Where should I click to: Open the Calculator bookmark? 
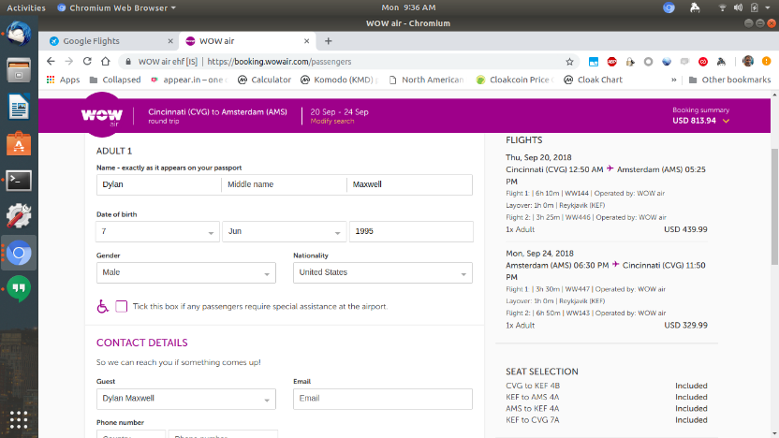(x=264, y=80)
